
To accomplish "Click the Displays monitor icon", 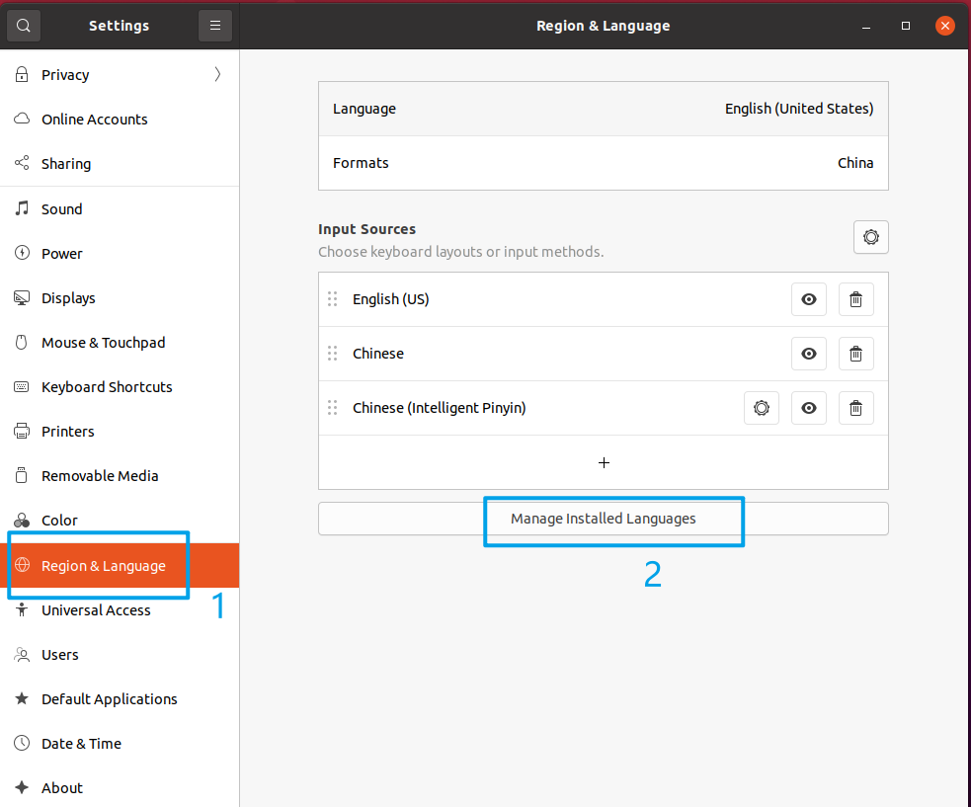I will tap(22, 298).
